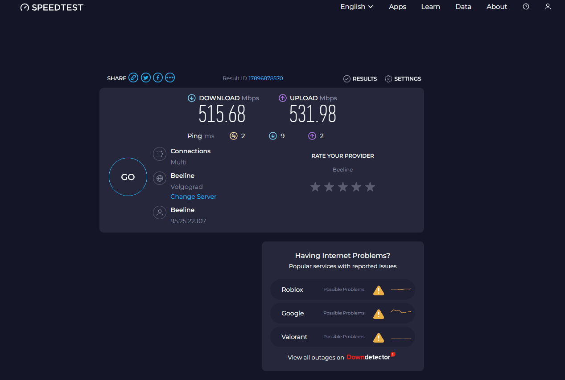View all outages on Downdetector
The width and height of the screenshot is (565, 380).
[x=342, y=357]
